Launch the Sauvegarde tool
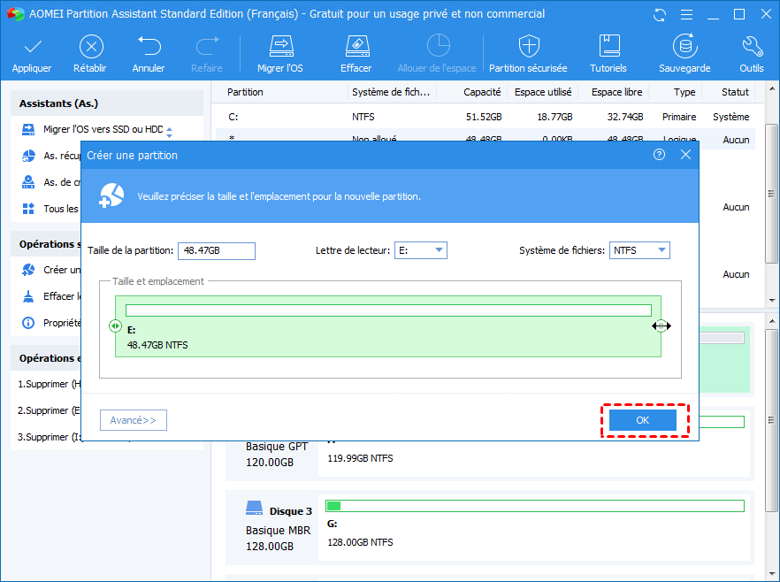 [684, 47]
